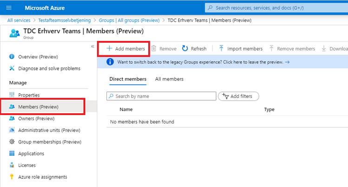348x187 pixels.
Task: Click the info icon in the preview banner
Action: 110,62
